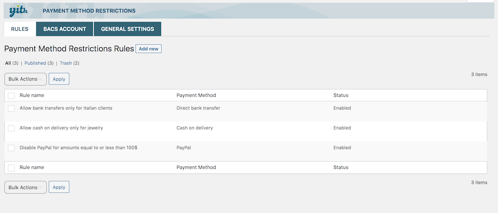This screenshot has width=498, height=213.
Task: Expand the bottom Bulk Actions dropdown
Action: [25, 187]
